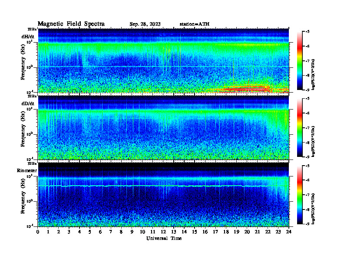Viewport: 344px width, 266px height.
Task: Click the "-7" value on dD/dt color bar
Action: (308, 128)
